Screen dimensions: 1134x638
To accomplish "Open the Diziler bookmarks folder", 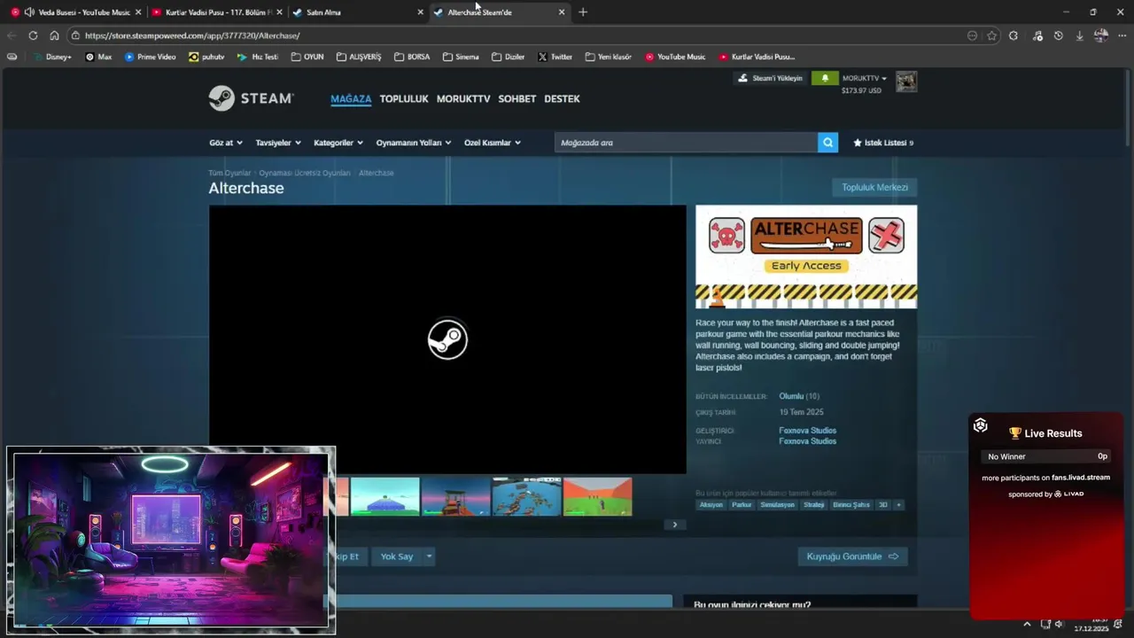I will coord(509,57).
